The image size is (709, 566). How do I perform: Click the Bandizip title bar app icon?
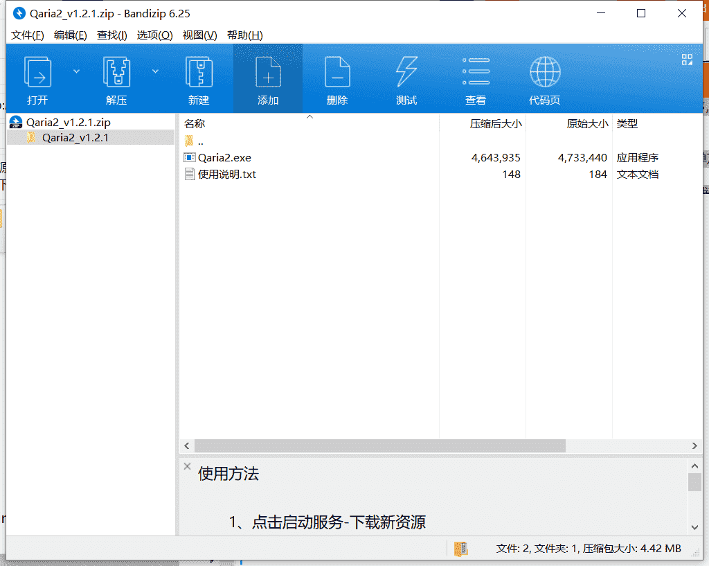pos(19,13)
